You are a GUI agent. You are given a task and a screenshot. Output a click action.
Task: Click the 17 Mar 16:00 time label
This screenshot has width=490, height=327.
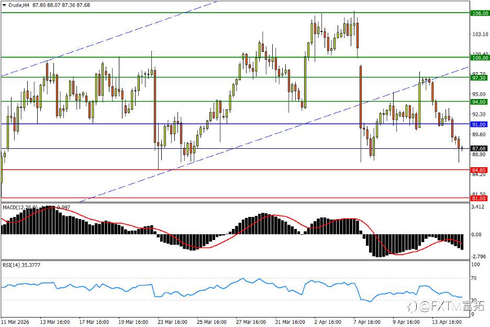[94, 322]
